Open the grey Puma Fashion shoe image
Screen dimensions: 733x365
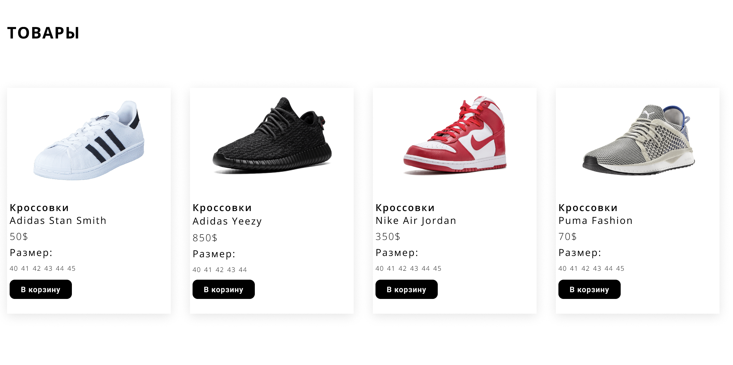point(638,139)
